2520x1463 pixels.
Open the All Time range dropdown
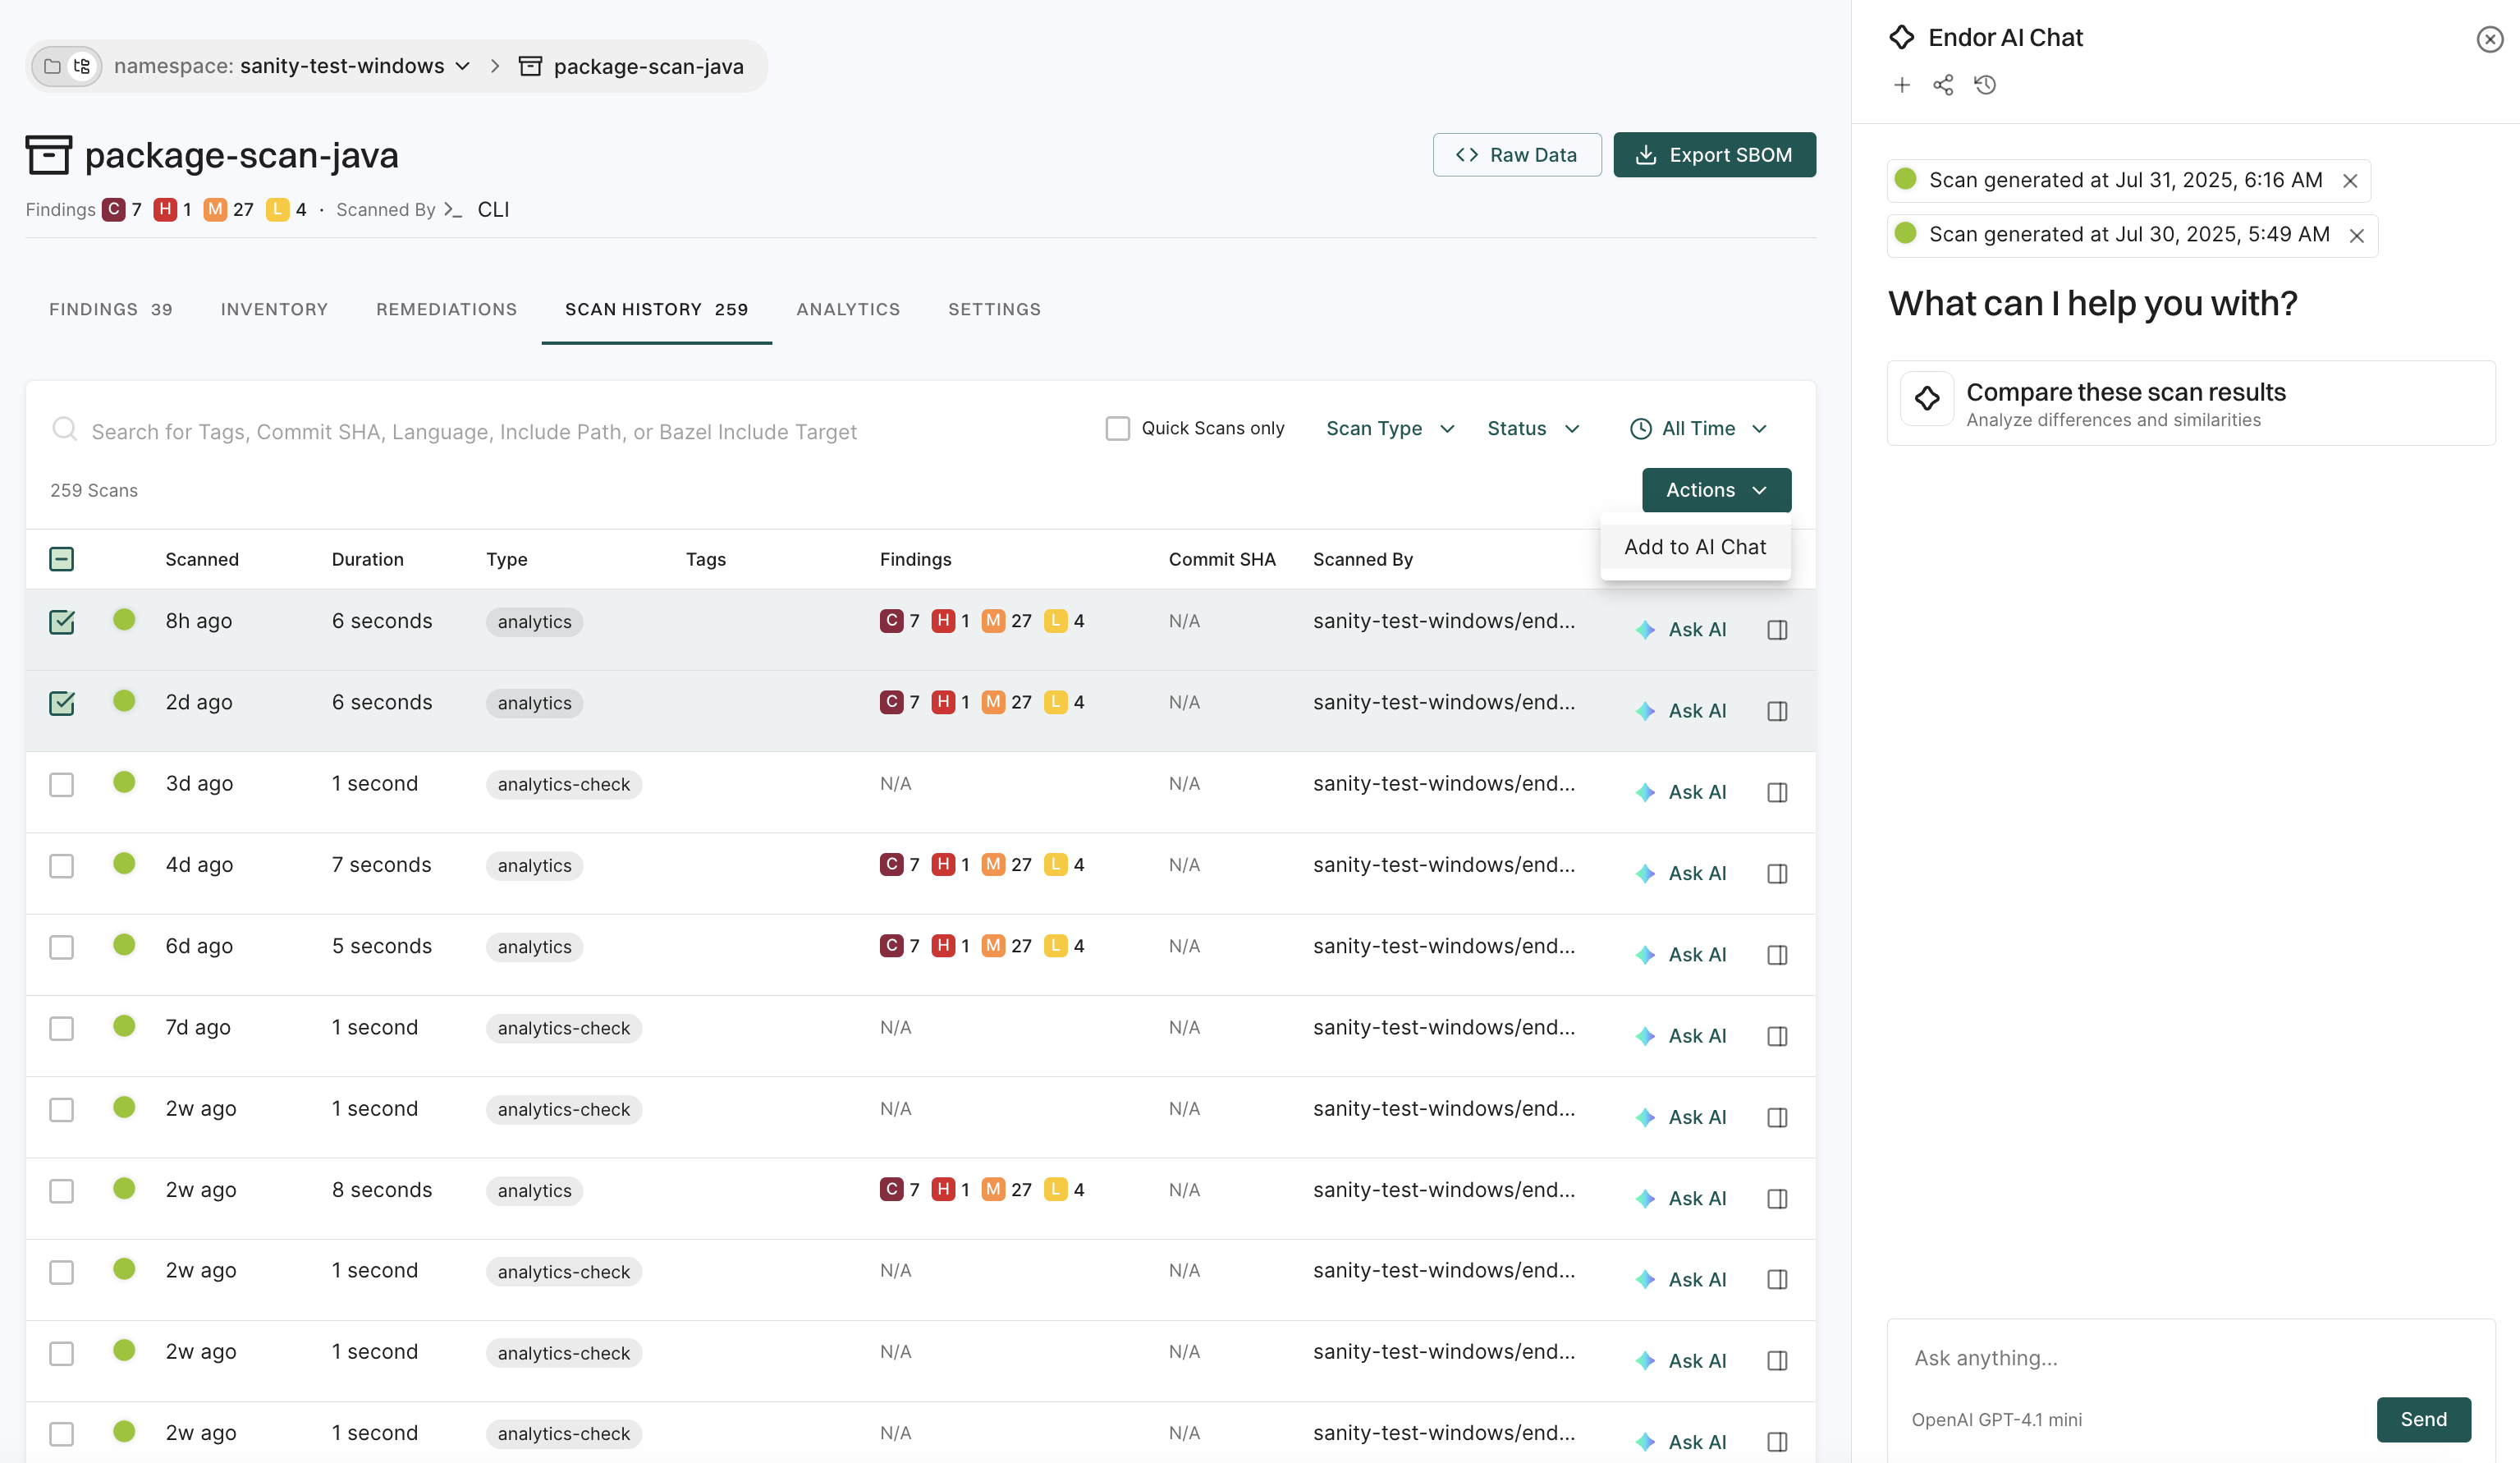[x=1698, y=429]
